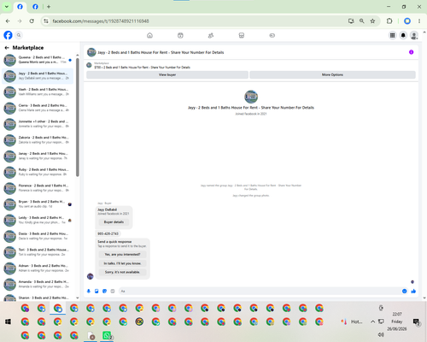Image resolution: width=427 pixels, height=342 pixels.
Task: Open the browser zoom magnifier icon
Action: click(x=361, y=21)
